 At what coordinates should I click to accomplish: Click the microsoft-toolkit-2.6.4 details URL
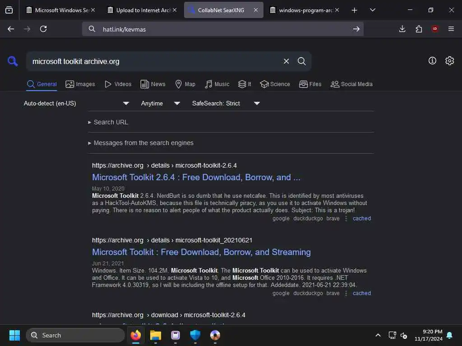point(164,165)
